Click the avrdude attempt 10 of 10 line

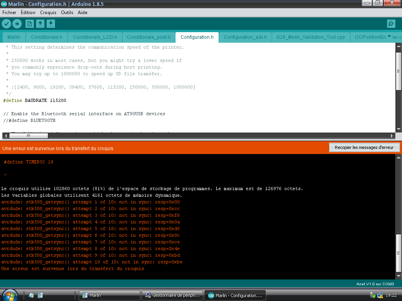[92, 262]
